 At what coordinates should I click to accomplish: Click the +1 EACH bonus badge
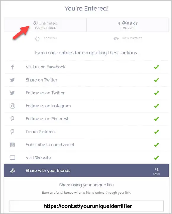(156, 171)
